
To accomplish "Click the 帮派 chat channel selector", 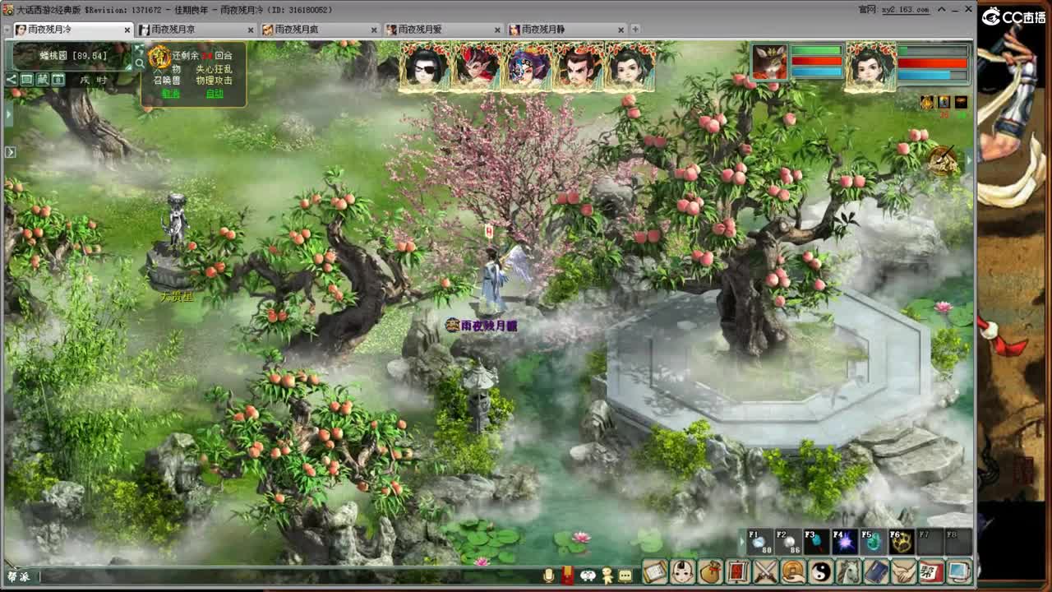I will pyautogui.click(x=18, y=576).
